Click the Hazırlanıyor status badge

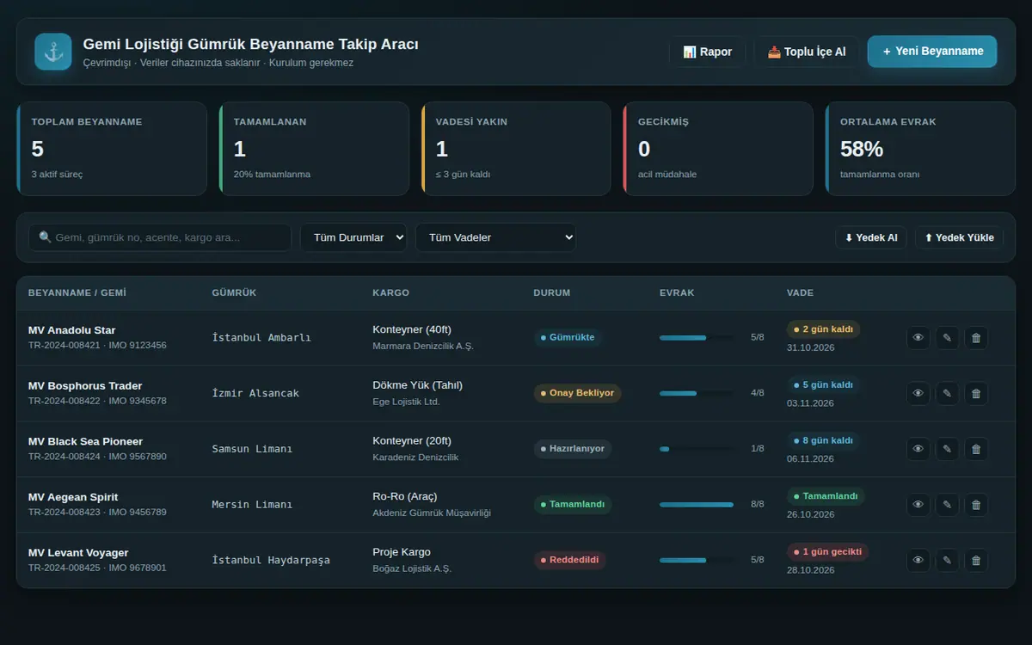(573, 449)
